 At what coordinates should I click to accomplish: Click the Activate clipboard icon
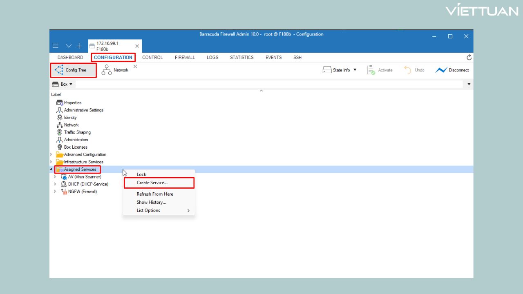coord(371,70)
